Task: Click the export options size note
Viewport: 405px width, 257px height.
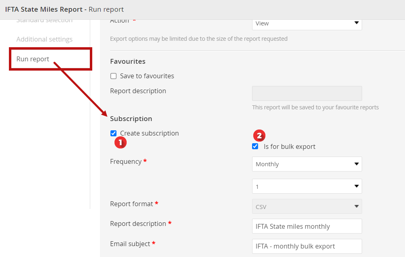Action: pos(199,39)
